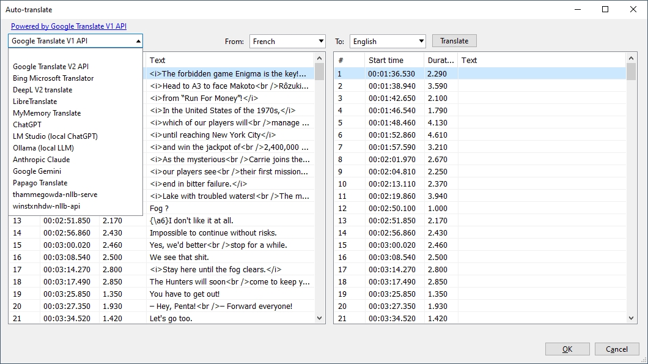Select Papago Translate option
This screenshot has height=364, width=648.
(x=40, y=182)
